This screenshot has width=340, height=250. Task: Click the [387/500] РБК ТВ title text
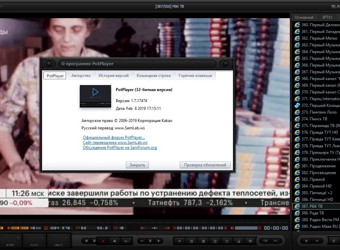coord(170,6)
